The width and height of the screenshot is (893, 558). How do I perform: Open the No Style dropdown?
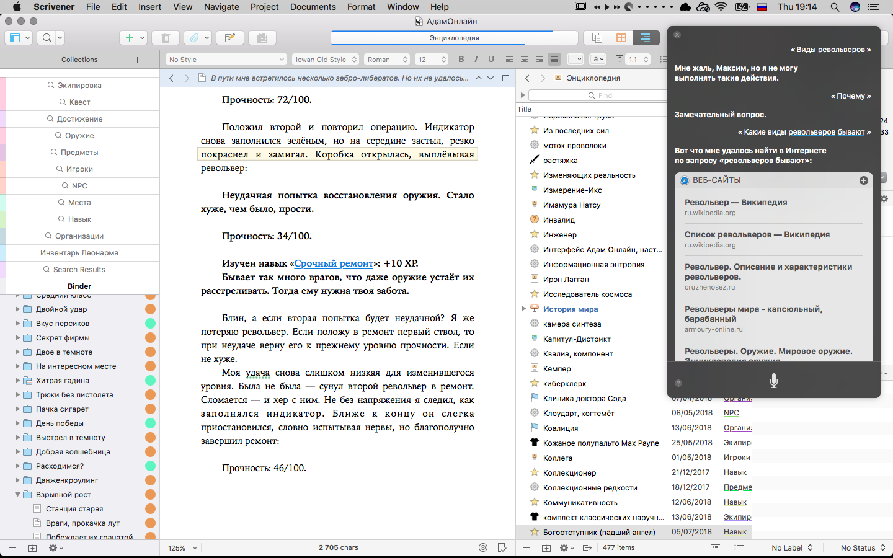(x=226, y=60)
